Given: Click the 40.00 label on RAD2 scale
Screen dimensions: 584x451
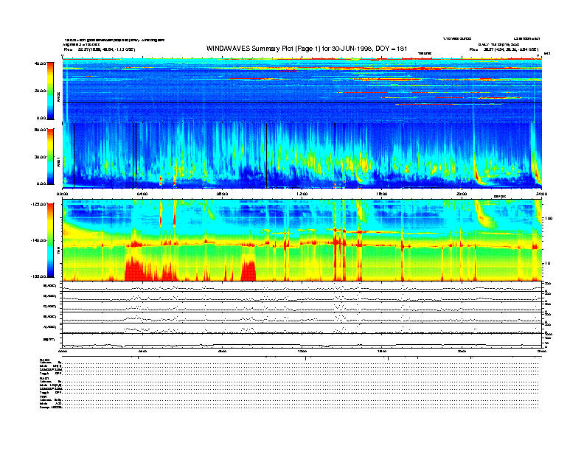Looking at the screenshot, I should pyautogui.click(x=40, y=63).
